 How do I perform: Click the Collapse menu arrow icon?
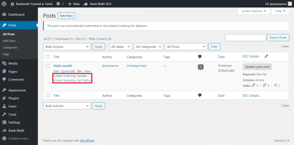tap(4, 138)
